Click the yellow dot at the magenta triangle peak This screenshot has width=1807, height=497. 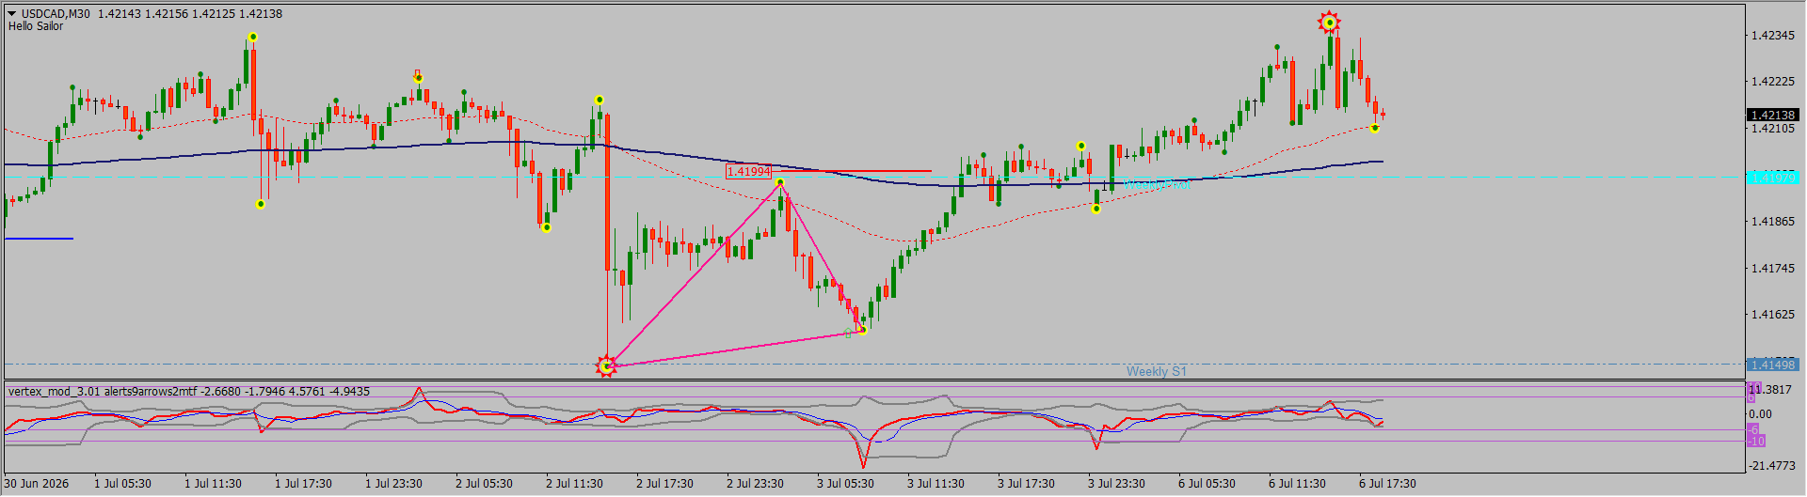tap(780, 182)
